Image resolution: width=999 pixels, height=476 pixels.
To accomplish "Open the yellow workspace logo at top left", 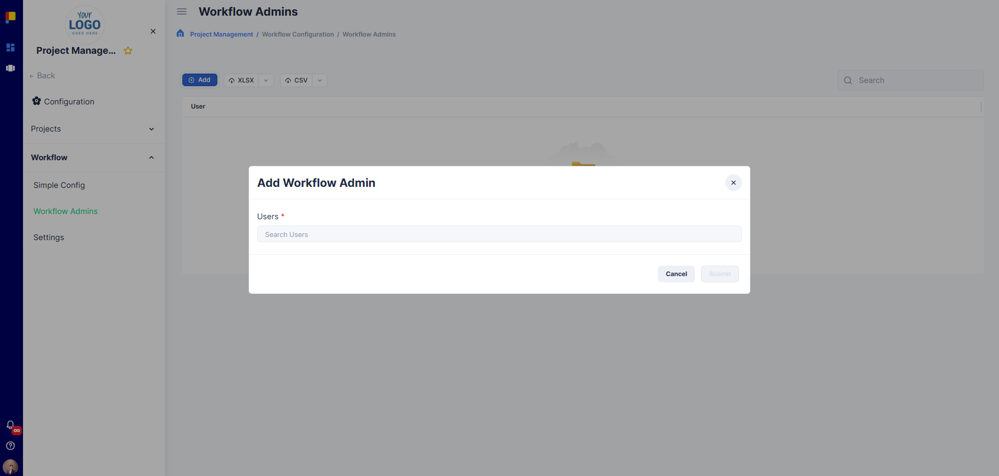I will (x=10, y=17).
